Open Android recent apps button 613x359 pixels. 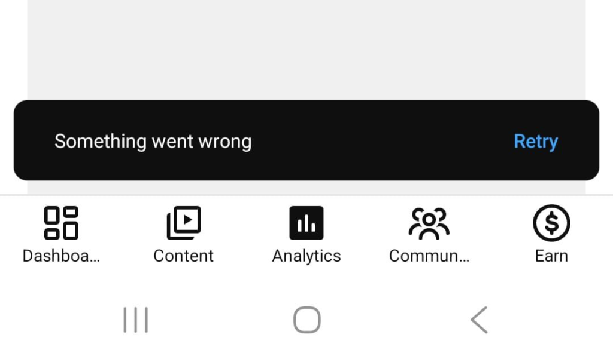click(135, 320)
